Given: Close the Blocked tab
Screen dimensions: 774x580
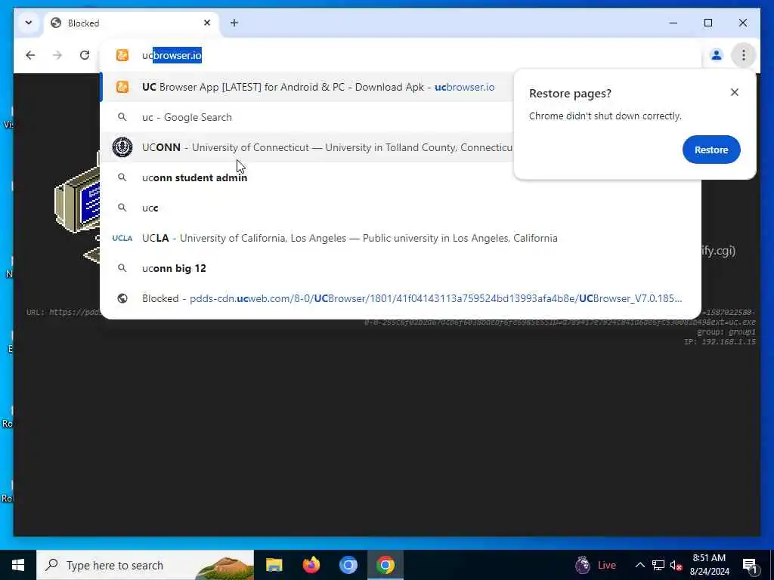Looking at the screenshot, I should pyautogui.click(x=207, y=23).
